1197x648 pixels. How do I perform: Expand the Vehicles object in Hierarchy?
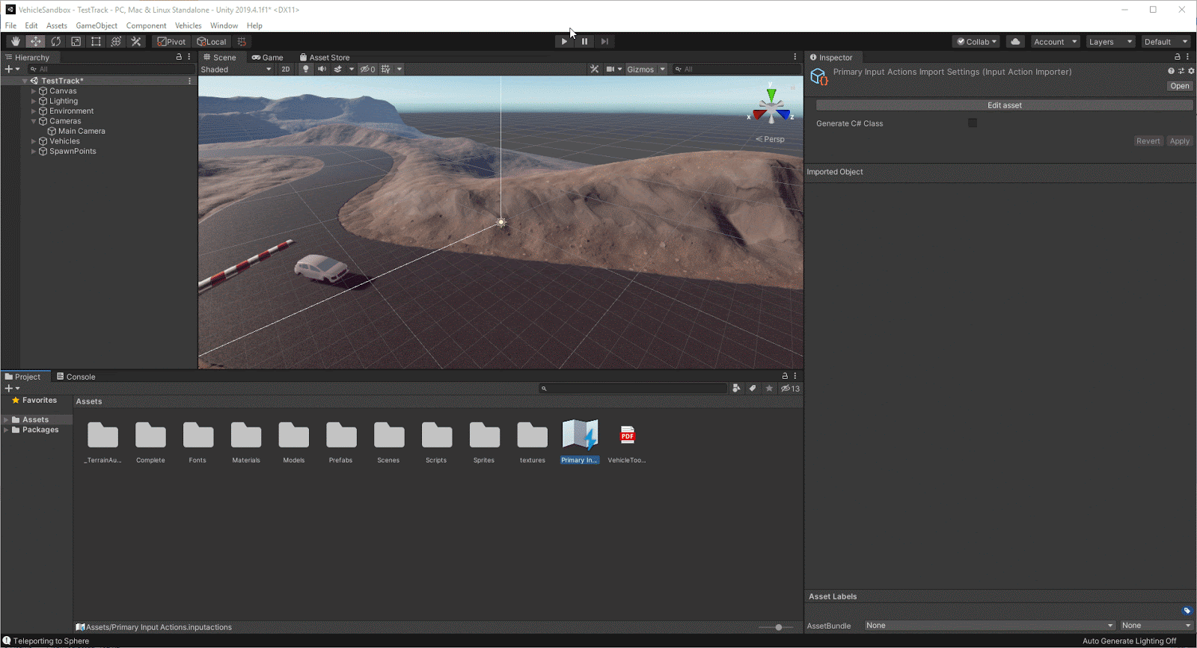click(x=34, y=141)
